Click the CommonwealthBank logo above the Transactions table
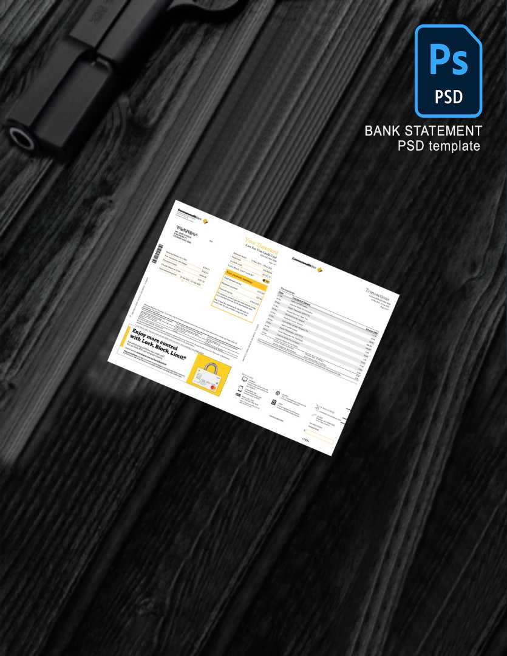 click(307, 262)
